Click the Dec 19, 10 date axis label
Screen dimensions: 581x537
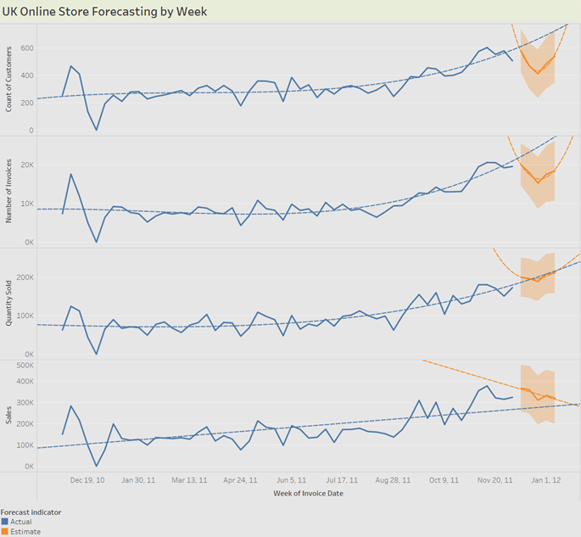coord(87,480)
